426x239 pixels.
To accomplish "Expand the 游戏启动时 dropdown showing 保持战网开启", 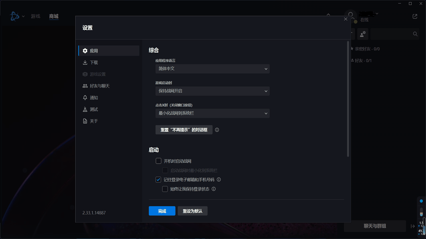I will pos(212,91).
